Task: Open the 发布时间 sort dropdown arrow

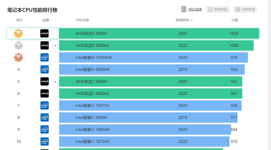Action: (x=191, y=20)
